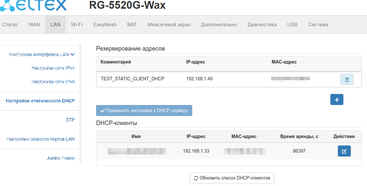Image resolution: width=367 pixels, height=186 pixels.
Task: Delete the TEST_STATIC_CLIENT_DHCP reservation with trash icon
Action: [x=347, y=79]
